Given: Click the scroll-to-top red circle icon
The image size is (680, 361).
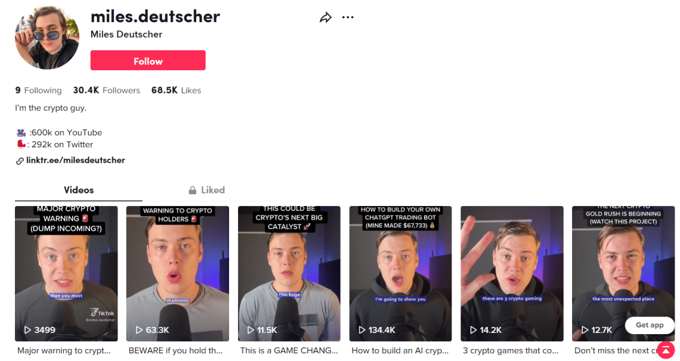Looking at the screenshot, I should click(666, 350).
